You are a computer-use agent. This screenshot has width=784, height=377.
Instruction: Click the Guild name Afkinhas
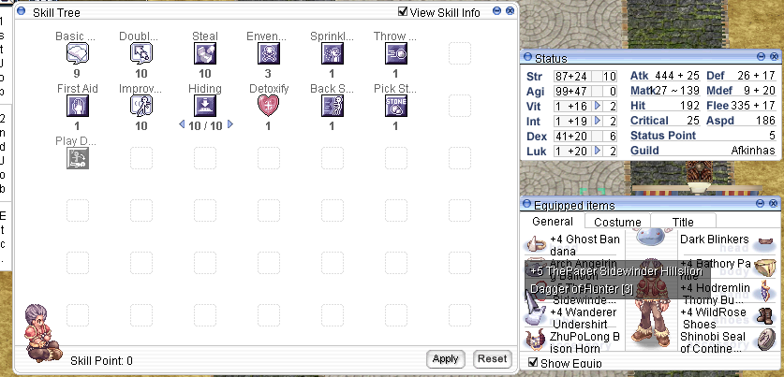[x=753, y=151]
